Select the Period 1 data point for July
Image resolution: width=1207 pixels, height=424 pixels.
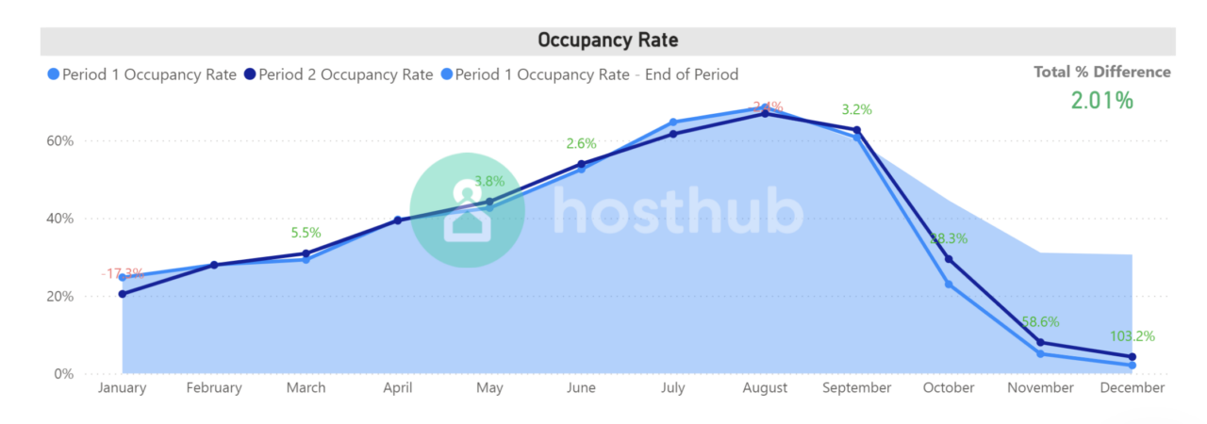[x=673, y=122]
